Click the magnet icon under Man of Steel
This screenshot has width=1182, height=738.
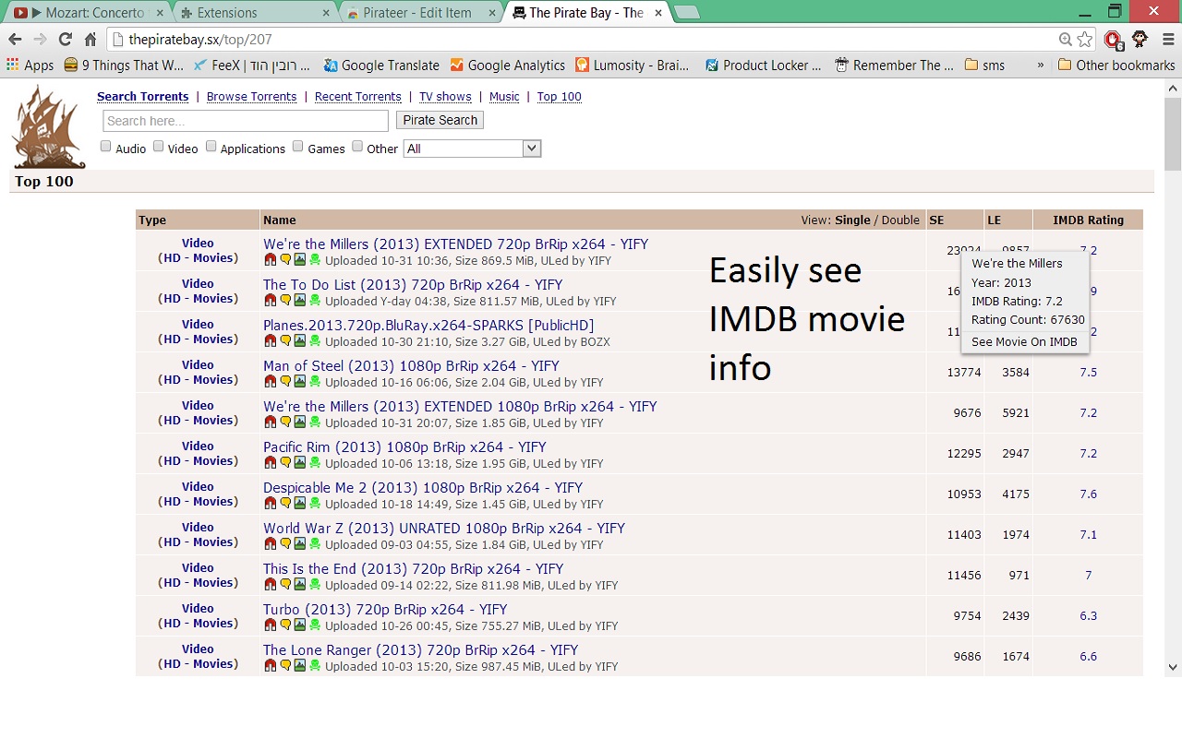(270, 382)
